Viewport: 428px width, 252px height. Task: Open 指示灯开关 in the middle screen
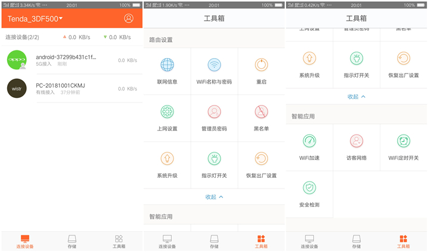point(214,165)
